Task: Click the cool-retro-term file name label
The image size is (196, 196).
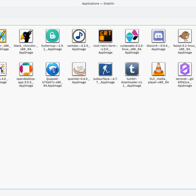Action: 105,49
